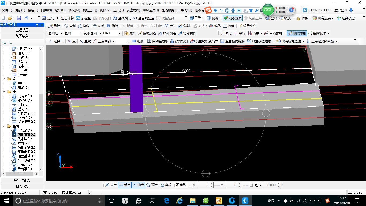The width and height of the screenshot is (366, 206).
Task: Expand the 三维 view dropdown arrow
Action: pos(204,18)
